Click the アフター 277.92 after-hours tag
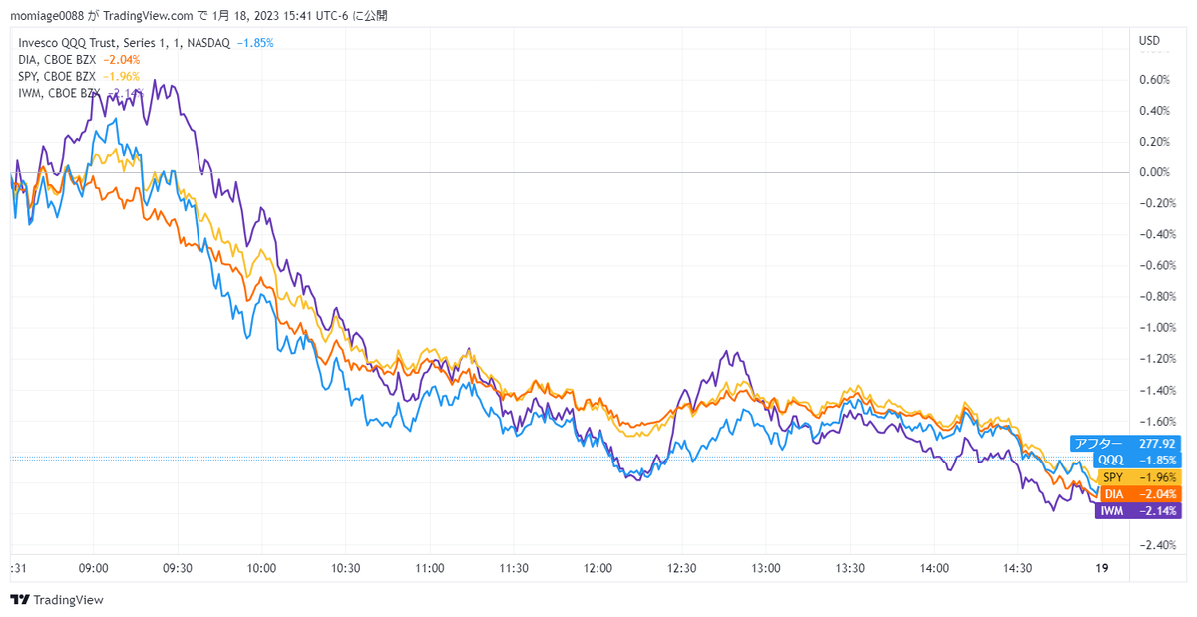 tap(1124, 443)
